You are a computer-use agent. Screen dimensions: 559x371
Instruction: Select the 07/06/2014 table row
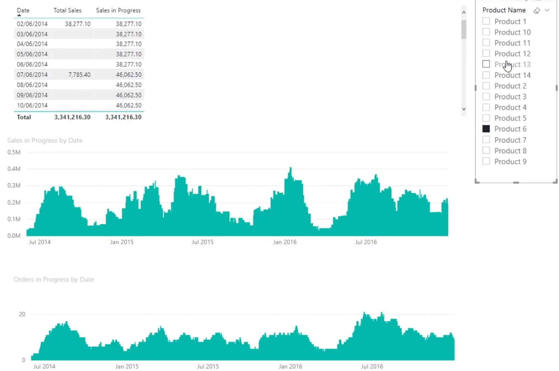[79, 75]
